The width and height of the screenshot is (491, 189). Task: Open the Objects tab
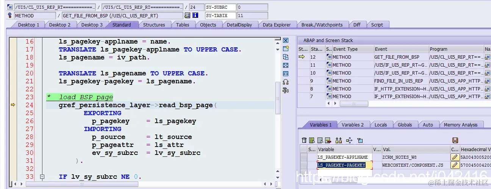208,25
